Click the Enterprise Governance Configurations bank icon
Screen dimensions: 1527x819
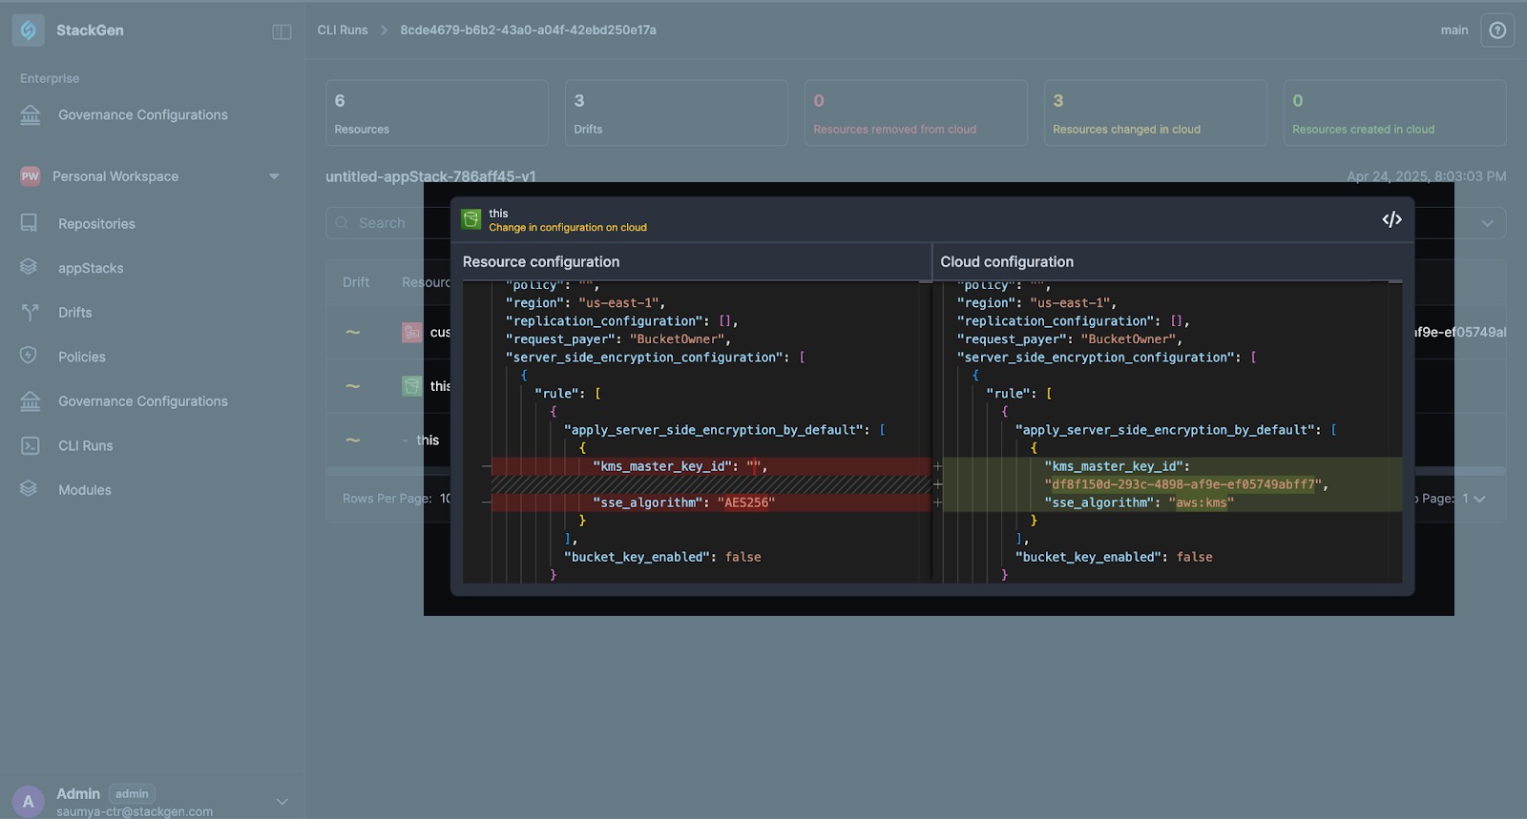pyautogui.click(x=31, y=114)
